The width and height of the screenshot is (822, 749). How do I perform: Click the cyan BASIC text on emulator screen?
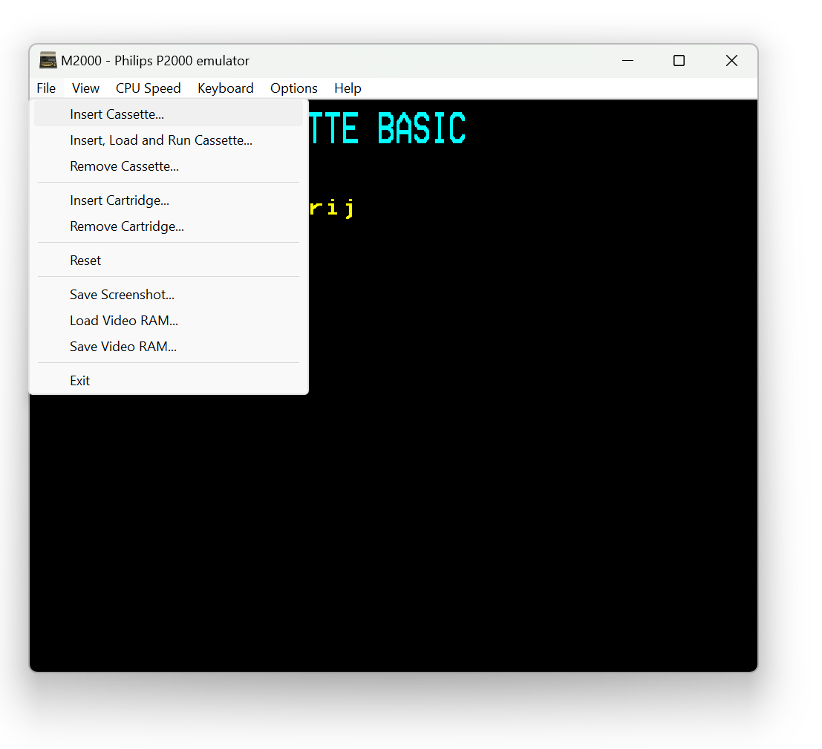tap(422, 128)
